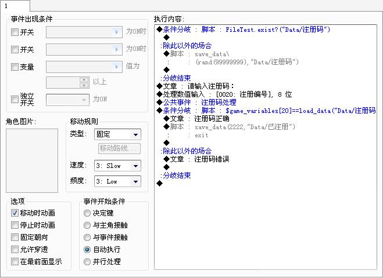The height and width of the screenshot is (278, 383).
Task: Select the 文章 请输入注册码 command line
Action: 266,86
